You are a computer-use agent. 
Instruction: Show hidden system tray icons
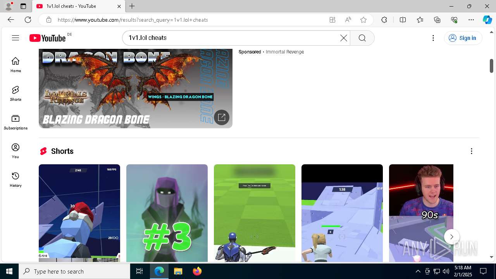pos(418,271)
